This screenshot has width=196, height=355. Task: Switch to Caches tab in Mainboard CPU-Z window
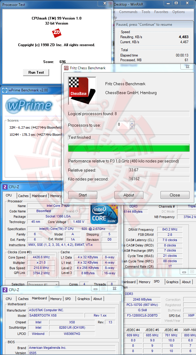click(23, 299)
